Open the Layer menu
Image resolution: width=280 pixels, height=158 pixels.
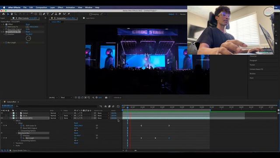point(52,7)
